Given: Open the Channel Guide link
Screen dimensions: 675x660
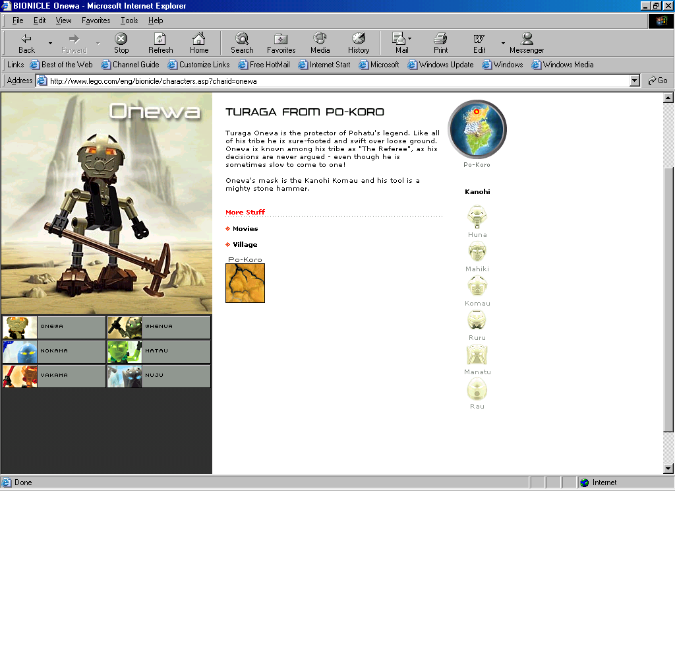Looking at the screenshot, I should [130, 65].
